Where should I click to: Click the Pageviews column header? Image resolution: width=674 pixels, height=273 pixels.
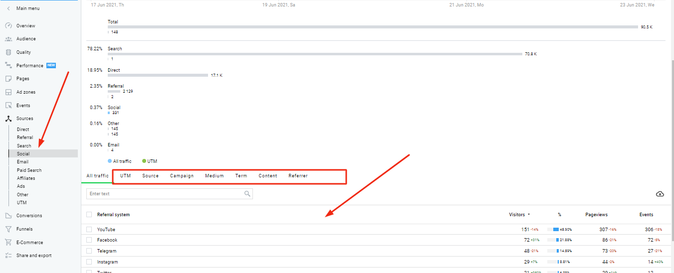(x=597, y=215)
